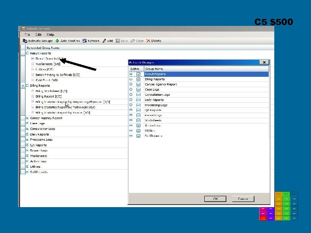The image size is (311, 233).
Task: Click QA Reports name in Activate Groups list
Action: (x=153, y=110)
